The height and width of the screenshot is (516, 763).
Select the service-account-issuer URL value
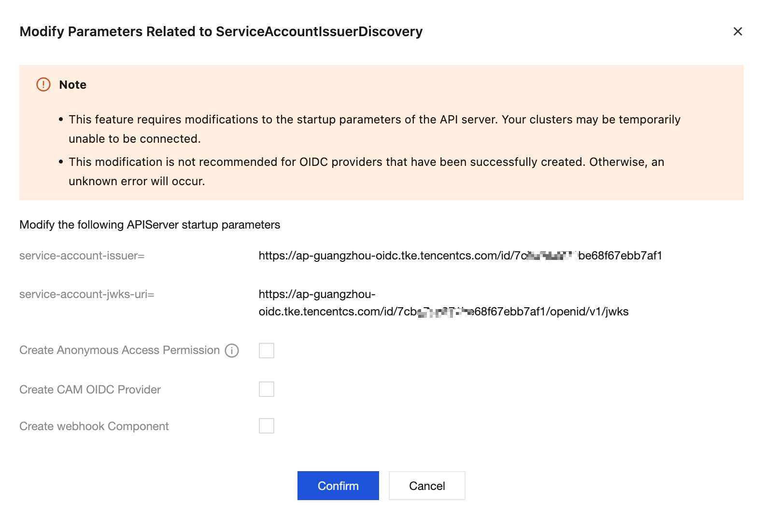coord(460,256)
